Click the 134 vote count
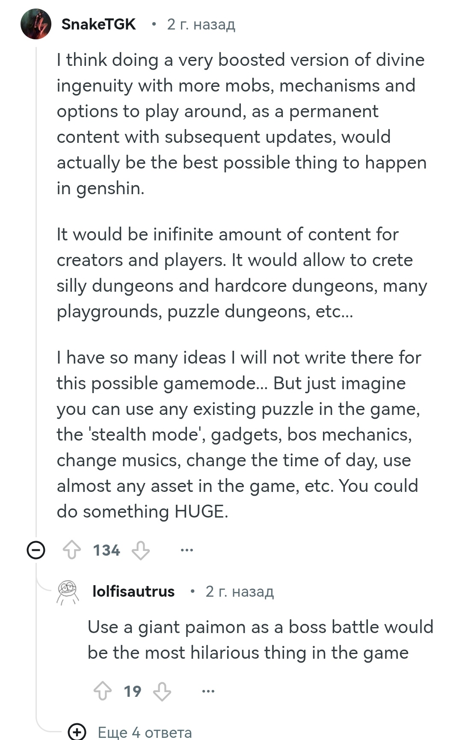The image size is (462, 740). pos(107,550)
